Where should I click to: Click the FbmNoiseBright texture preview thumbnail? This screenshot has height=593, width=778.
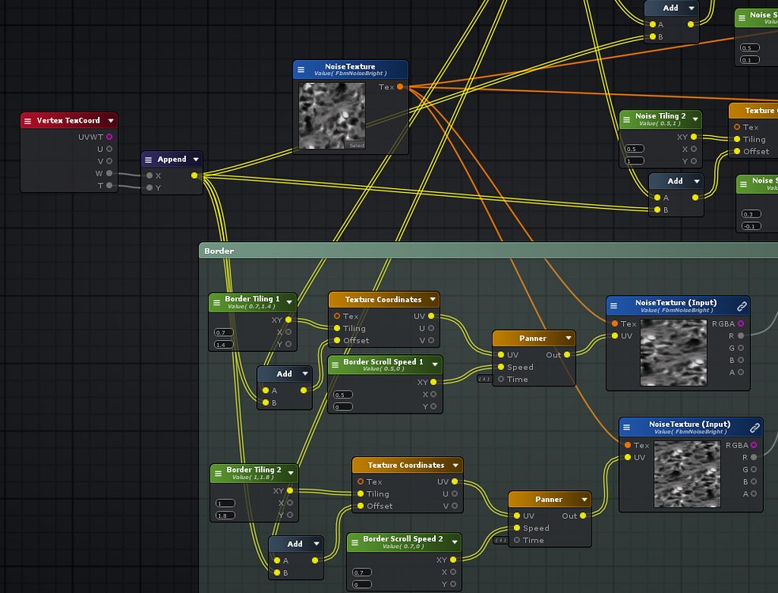click(x=332, y=116)
